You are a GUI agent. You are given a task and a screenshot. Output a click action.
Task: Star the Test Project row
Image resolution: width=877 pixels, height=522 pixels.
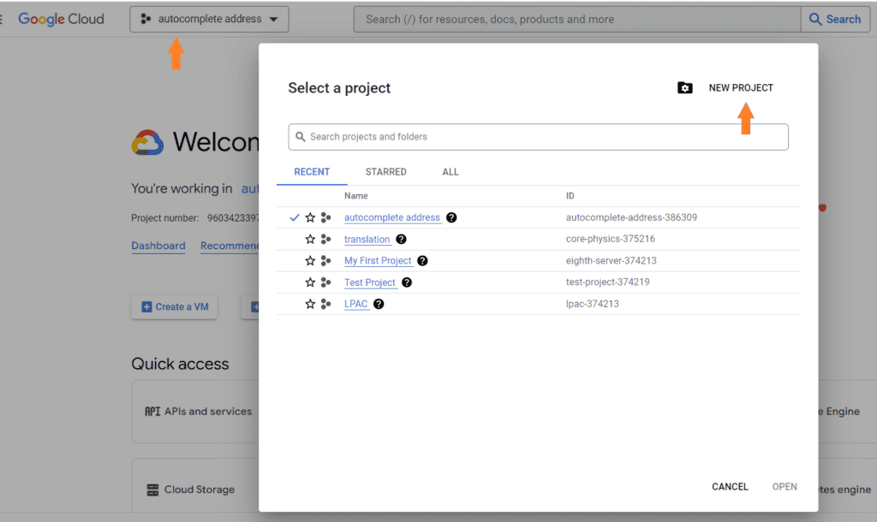coord(310,282)
